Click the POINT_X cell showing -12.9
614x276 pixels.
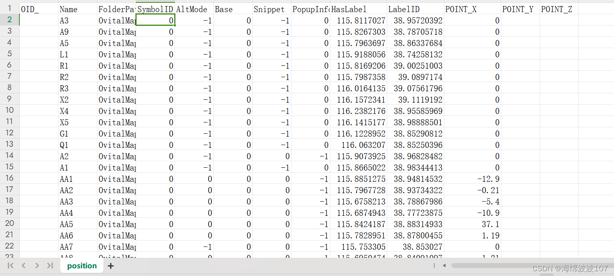(x=473, y=179)
